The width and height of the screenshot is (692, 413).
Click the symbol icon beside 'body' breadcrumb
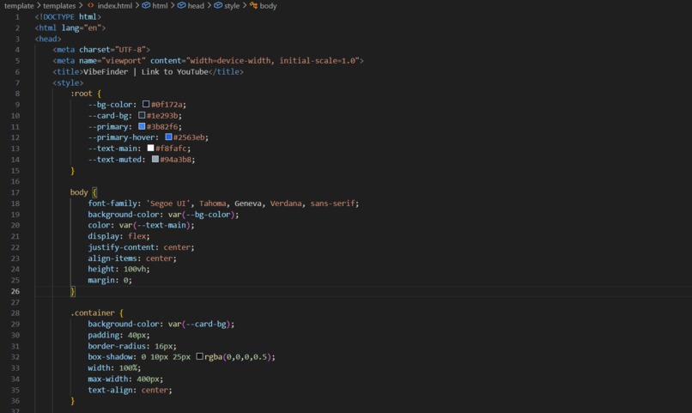(253, 5)
